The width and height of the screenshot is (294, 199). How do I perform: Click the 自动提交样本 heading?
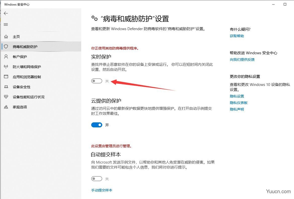coord(106,155)
